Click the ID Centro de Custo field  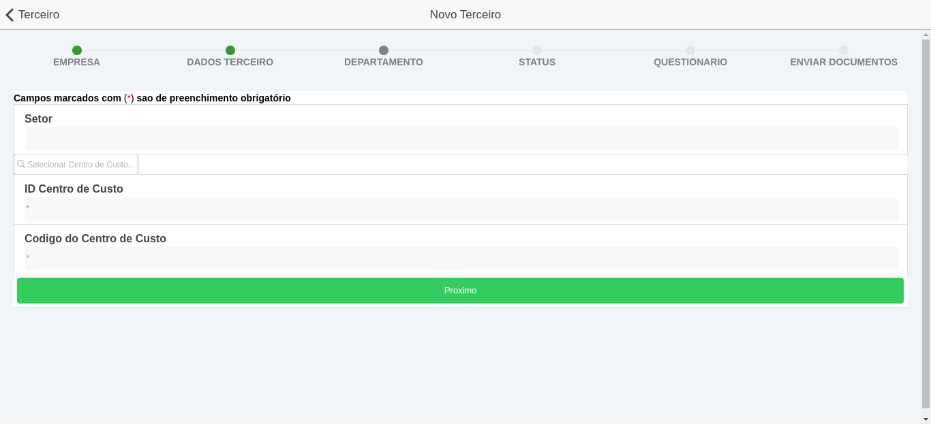click(x=461, y=209)
